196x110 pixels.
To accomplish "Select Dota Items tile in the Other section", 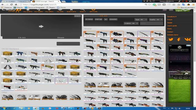I will pyautogui.click(x=48, y=97).
